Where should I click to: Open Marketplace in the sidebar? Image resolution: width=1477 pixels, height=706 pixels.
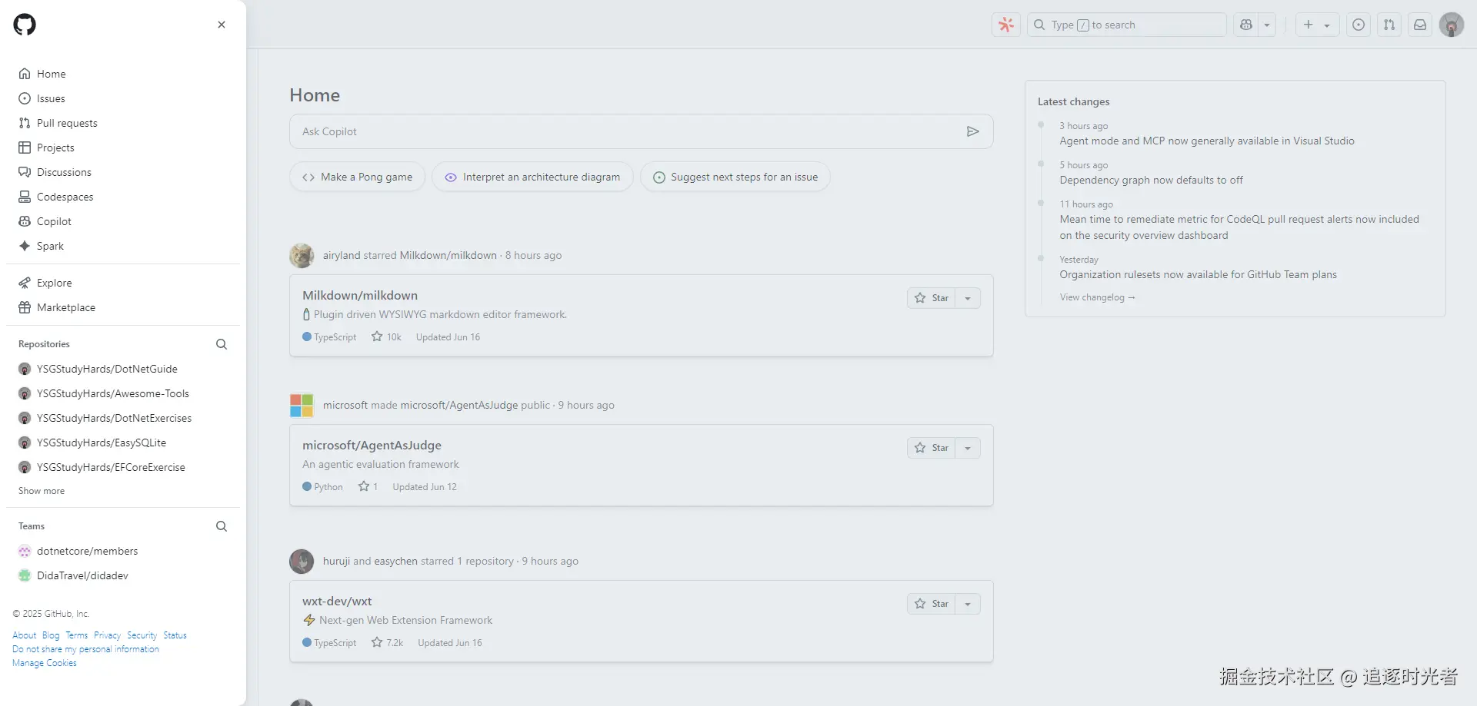[x=123, y=307]
